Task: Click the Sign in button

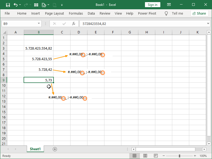Action: click(152, 5)
